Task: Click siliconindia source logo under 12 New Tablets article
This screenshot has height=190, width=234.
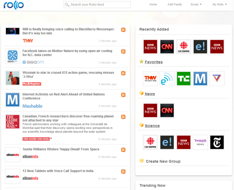Action: pos(31,178)
